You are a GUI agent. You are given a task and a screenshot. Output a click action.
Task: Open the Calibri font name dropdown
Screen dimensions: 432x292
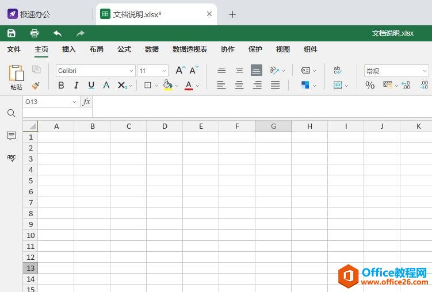[95, 71]
